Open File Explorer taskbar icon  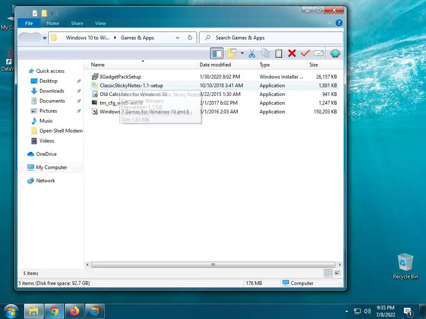(34, 311)
